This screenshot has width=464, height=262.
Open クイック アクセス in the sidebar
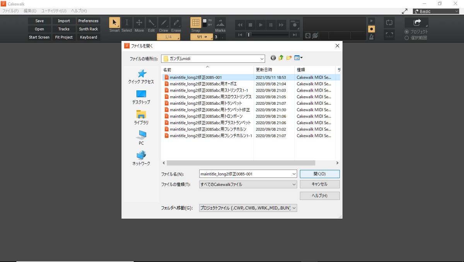point(141,77)
